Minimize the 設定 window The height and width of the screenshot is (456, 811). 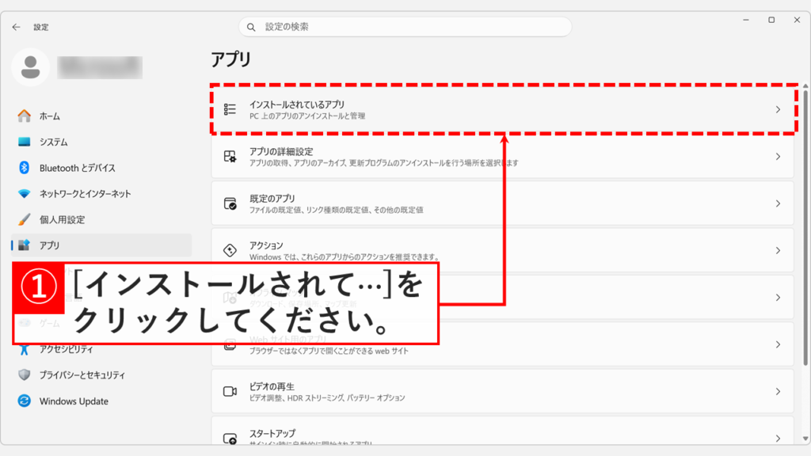coord(746,20)
